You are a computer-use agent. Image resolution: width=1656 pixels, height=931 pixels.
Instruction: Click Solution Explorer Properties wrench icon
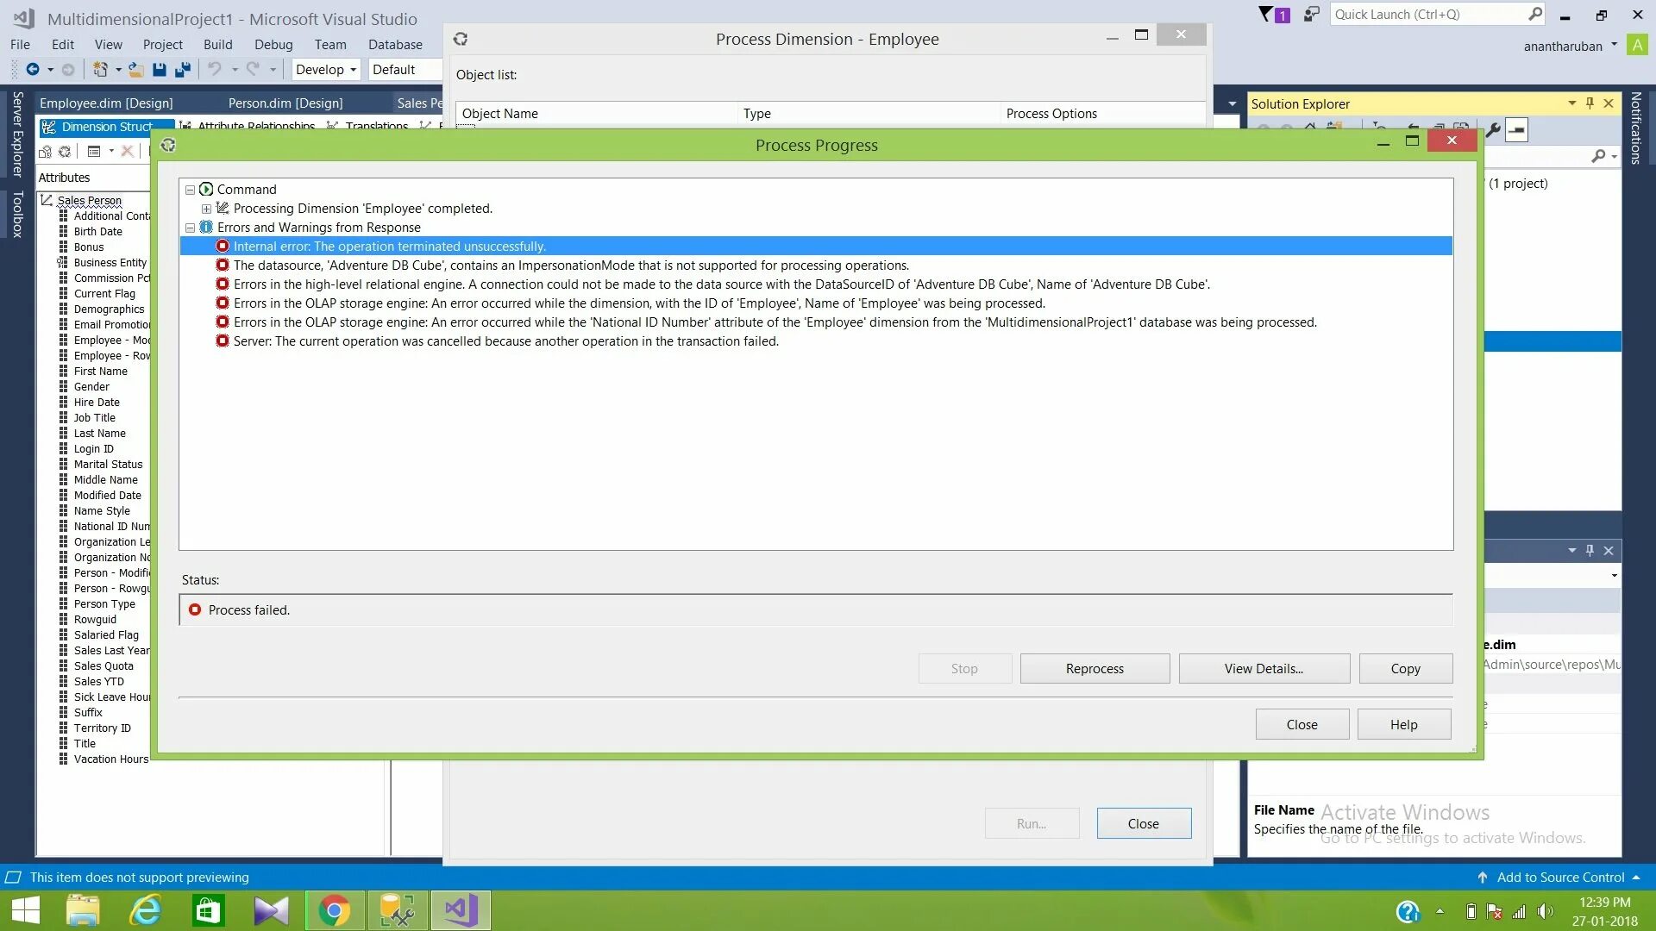[x=1493, y=130]
